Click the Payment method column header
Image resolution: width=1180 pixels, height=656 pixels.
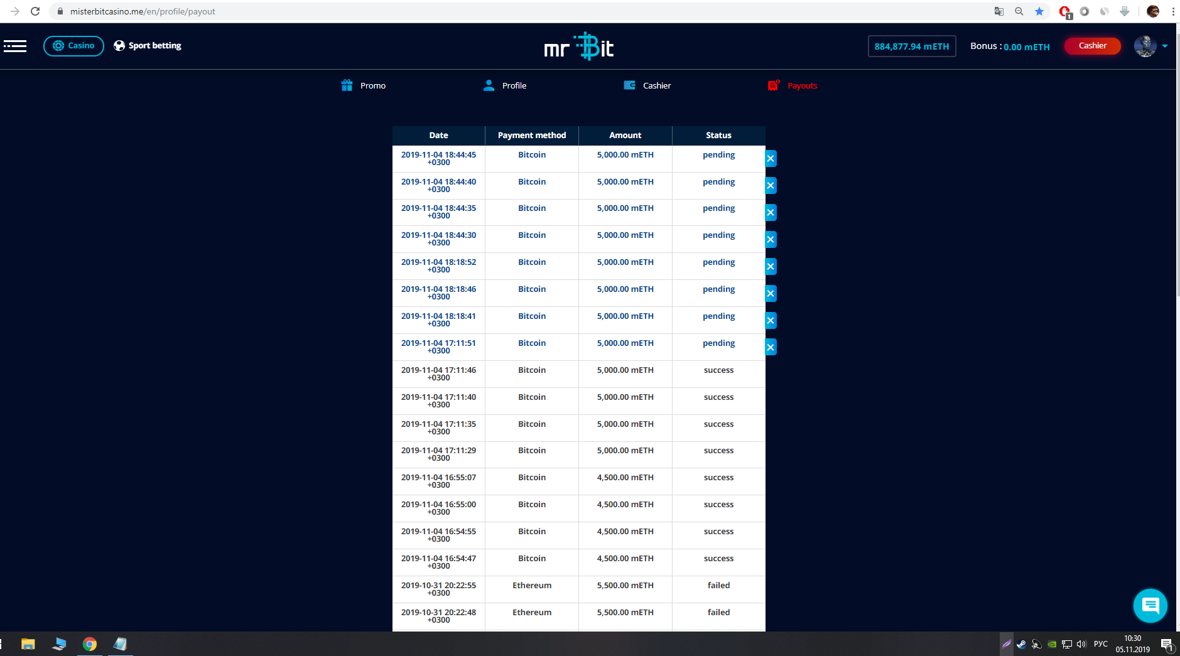(x=532, y=135)
